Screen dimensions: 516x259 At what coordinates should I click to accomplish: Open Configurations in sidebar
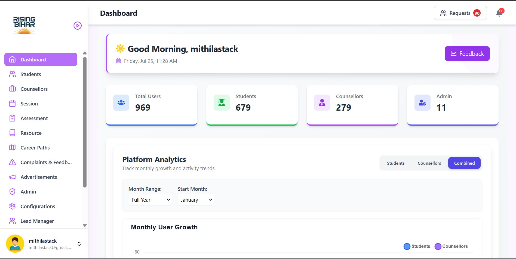41,206
